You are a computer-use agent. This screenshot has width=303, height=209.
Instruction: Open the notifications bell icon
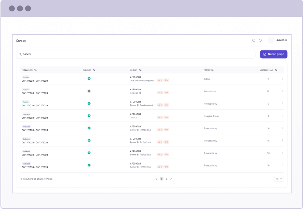tap(260, 40)
